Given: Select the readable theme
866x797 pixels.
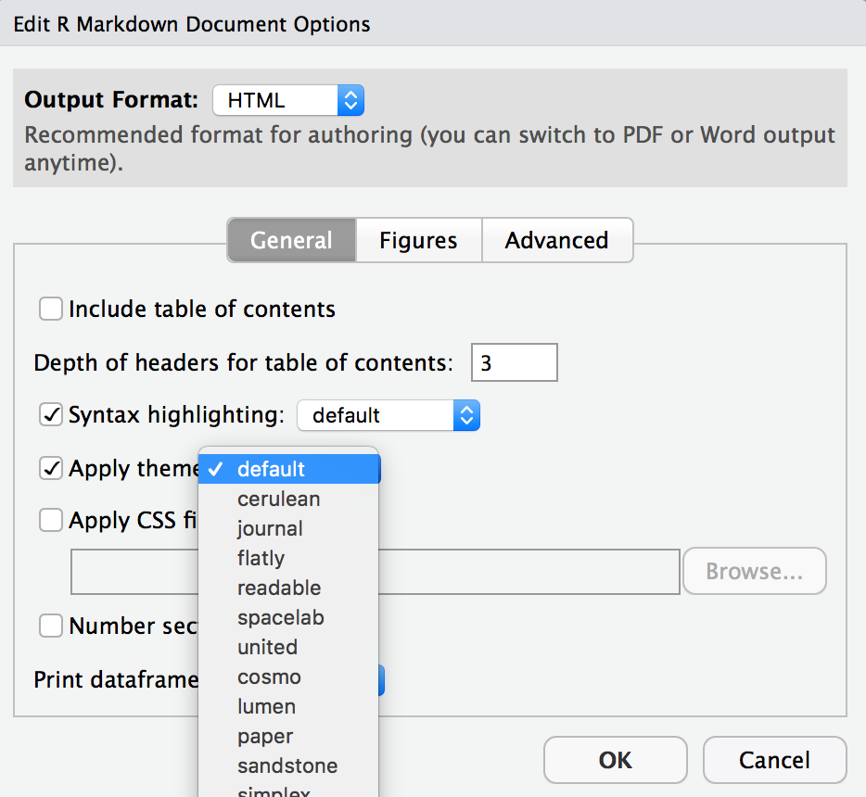Looking at the screenshot, I should click(279, 588).
